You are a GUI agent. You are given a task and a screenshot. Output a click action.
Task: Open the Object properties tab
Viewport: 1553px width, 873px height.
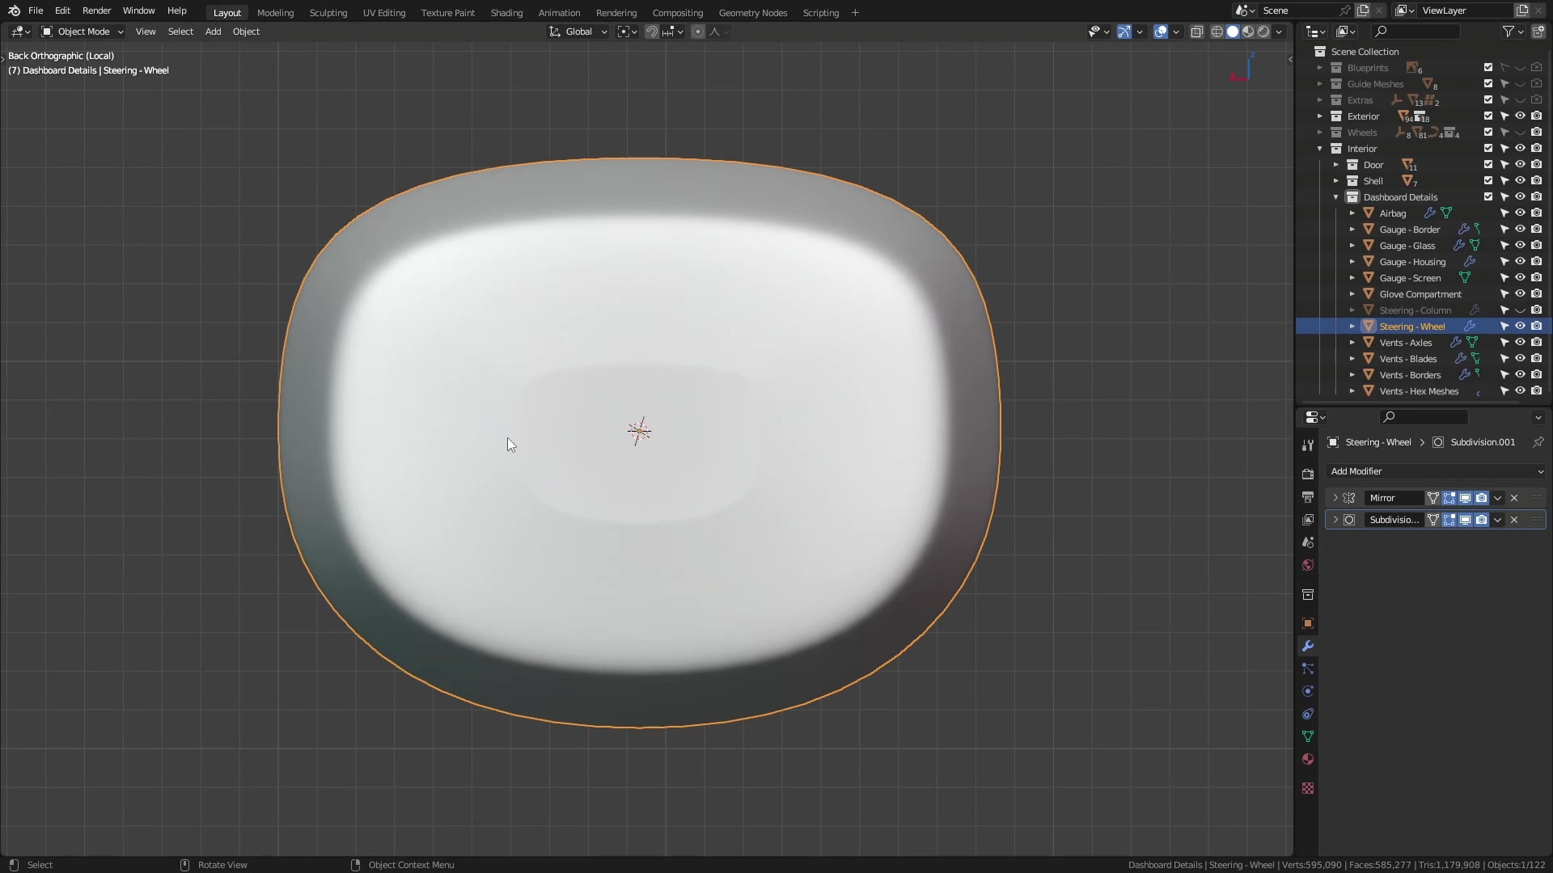(1308, 623)
